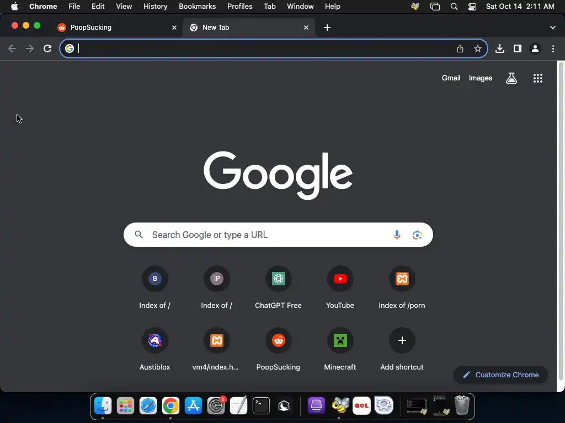Viewport: 565px width, 423px height.
Task: Open the profile avatar icon
Action: coord(535,48)
